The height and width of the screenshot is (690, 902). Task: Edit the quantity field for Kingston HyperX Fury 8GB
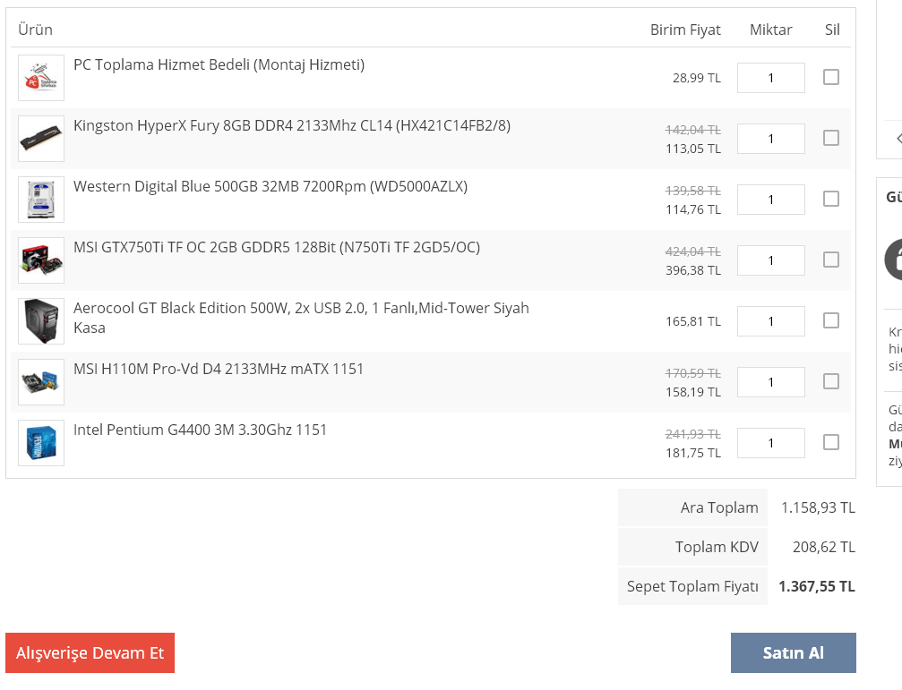[771, 139]
